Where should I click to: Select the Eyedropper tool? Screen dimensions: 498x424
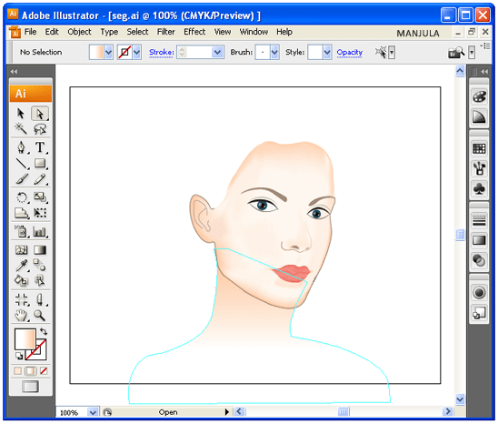21,265
